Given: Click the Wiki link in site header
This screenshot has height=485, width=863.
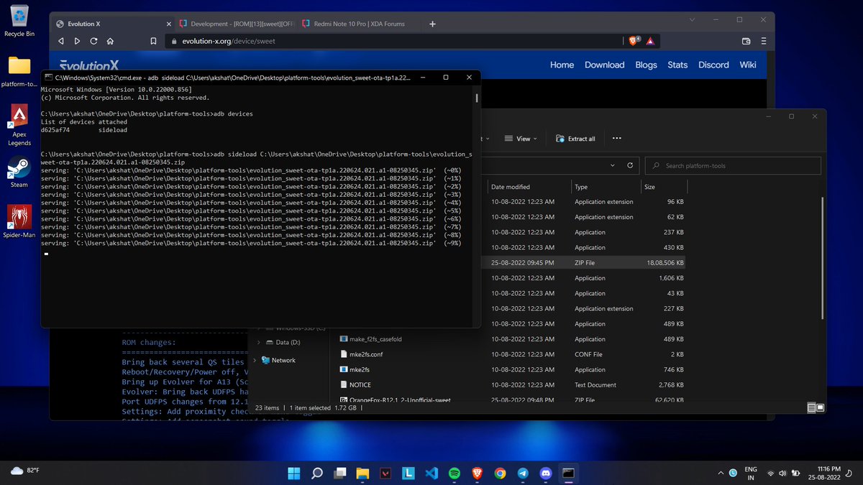Looking at the screenshot, I should (748, 65).
